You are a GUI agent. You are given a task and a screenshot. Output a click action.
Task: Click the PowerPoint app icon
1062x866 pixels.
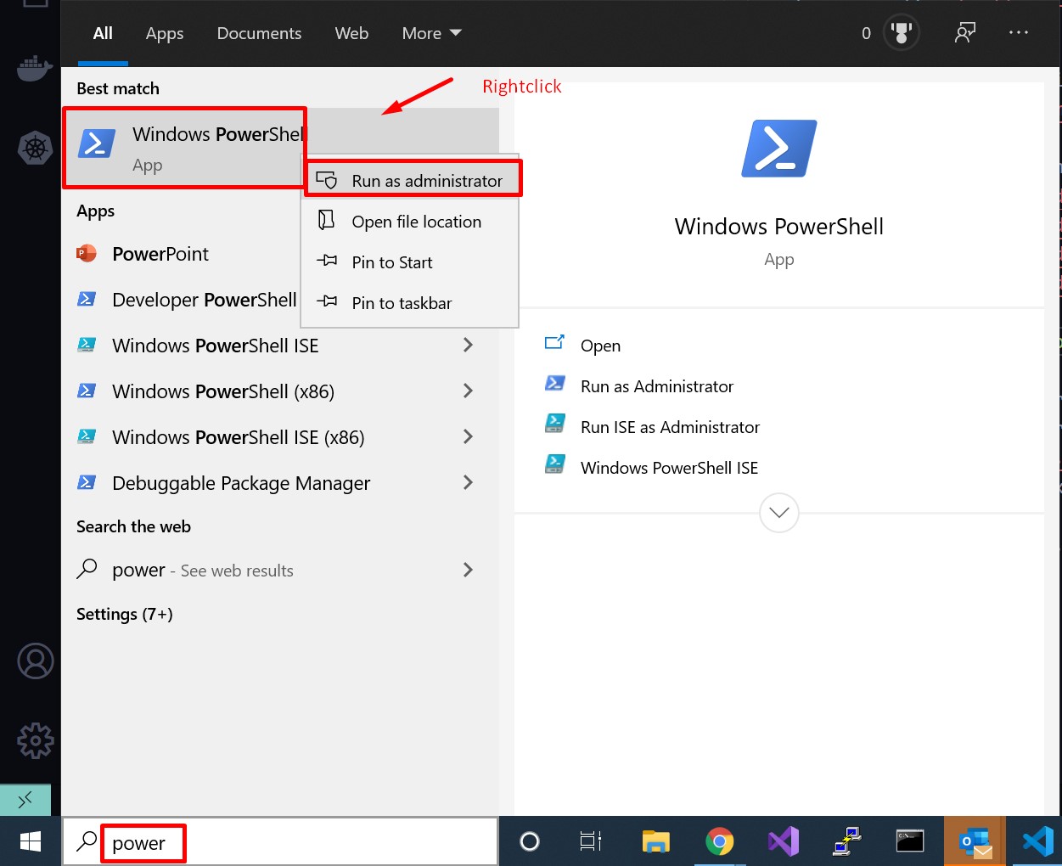coord(87,253)
